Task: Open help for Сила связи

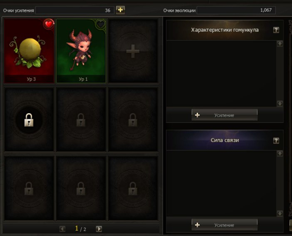Action: pyautogui.click(x=276, y=141)
